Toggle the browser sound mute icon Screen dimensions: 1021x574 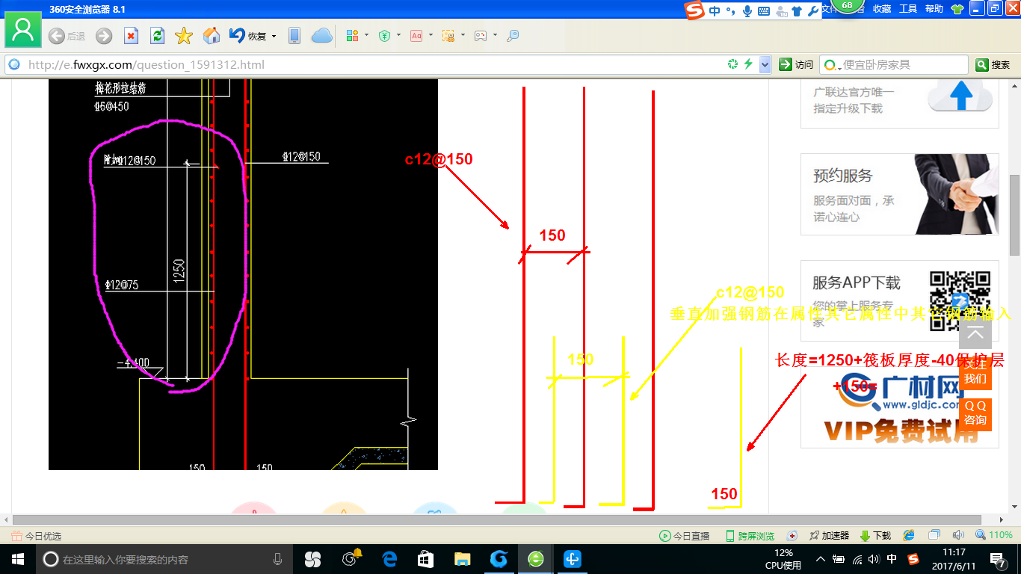click(x=958, y=535)
